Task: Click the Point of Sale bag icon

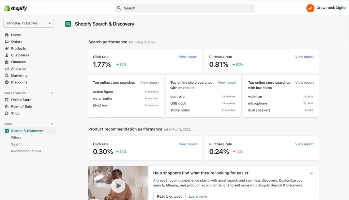Action: click(7, 107)
